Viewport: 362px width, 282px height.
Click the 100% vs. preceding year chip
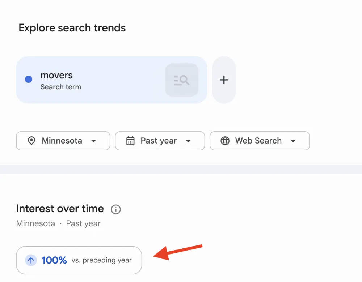tap(79, 260)
